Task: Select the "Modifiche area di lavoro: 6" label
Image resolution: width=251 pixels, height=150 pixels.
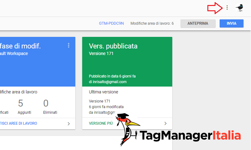Action: point(152,23)
